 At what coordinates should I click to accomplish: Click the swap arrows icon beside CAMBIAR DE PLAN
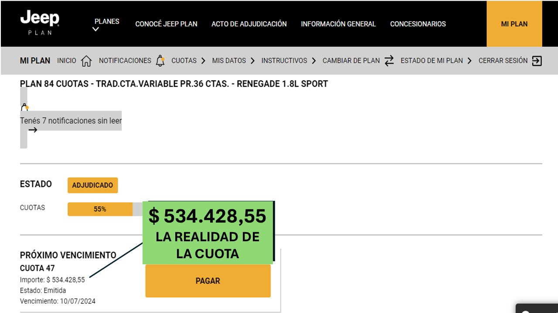[389, 60]
